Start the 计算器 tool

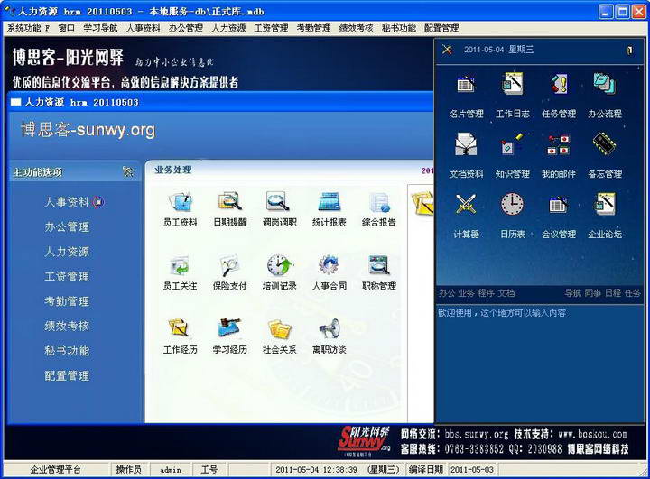[466, 205]
